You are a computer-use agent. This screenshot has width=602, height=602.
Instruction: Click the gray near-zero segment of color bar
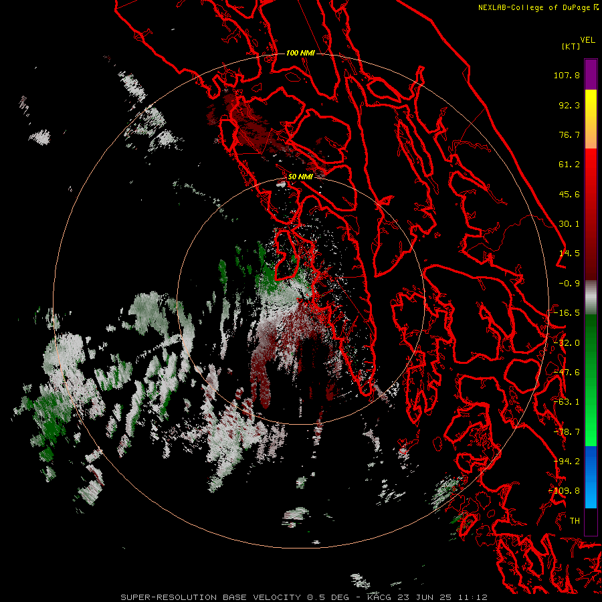point(591,298)
